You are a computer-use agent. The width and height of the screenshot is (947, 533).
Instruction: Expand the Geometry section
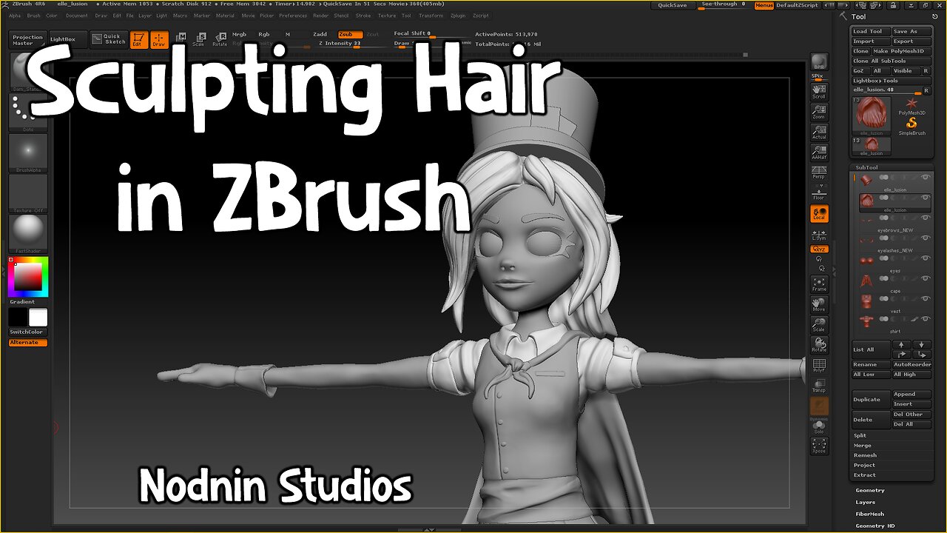point(870,490)
